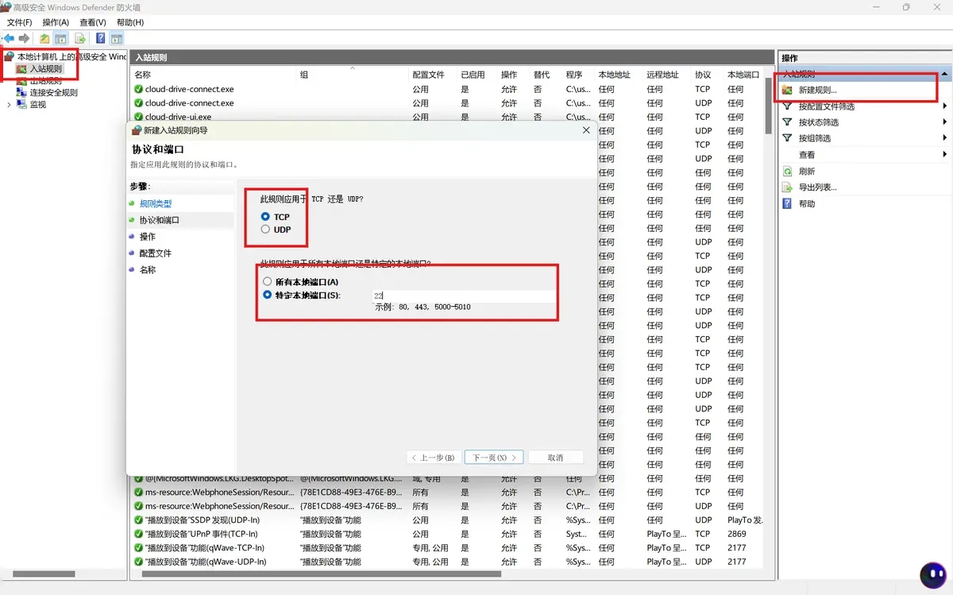Image resolution: width=953 pixels, height=595 pixels.
Task: Select wizard step 名称
Action: coord(148,270)
